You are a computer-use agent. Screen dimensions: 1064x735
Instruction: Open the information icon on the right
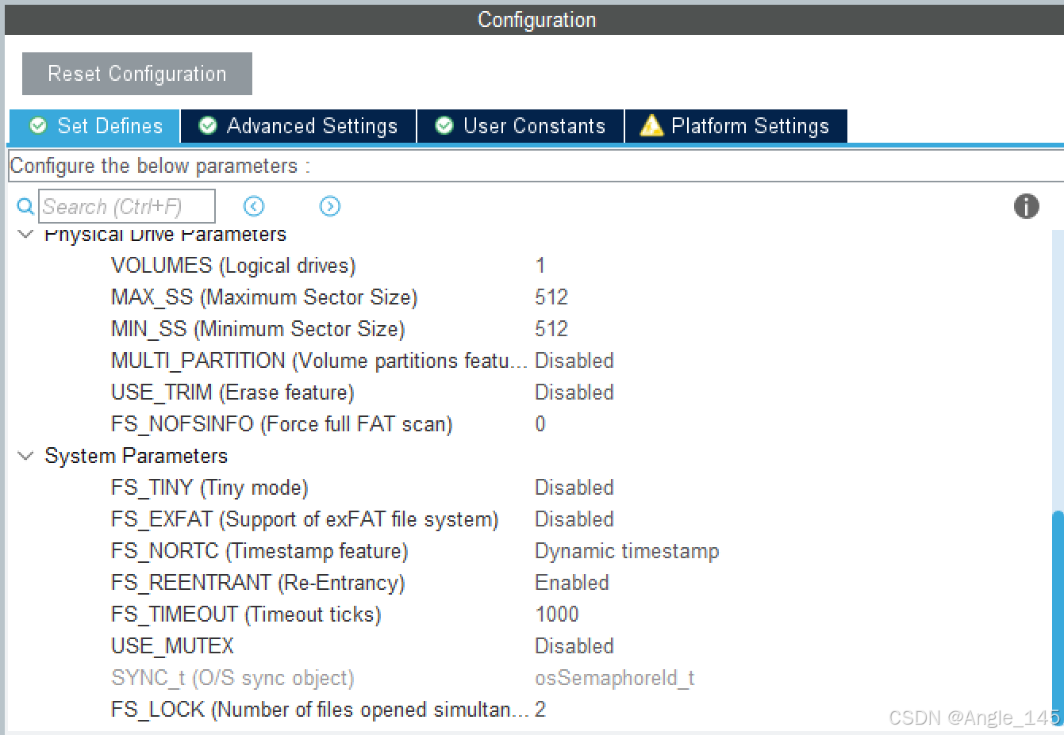(x=1027, y=206)
